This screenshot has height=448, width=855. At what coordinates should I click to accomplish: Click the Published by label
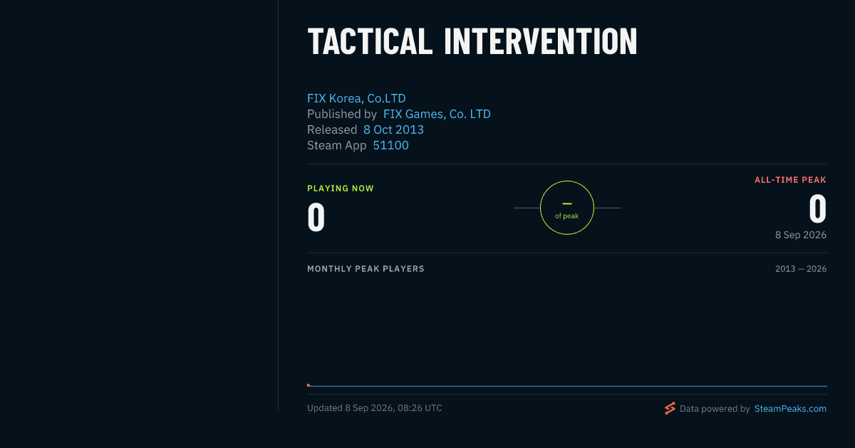click(x=342, y=114)
